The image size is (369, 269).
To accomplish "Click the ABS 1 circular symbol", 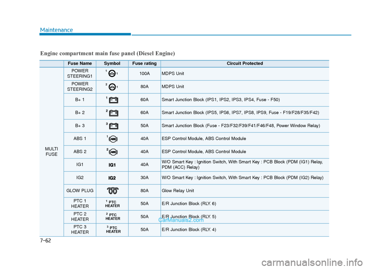I will click(112, 139).
